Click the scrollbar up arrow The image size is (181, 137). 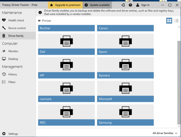[x=179, y=27]
